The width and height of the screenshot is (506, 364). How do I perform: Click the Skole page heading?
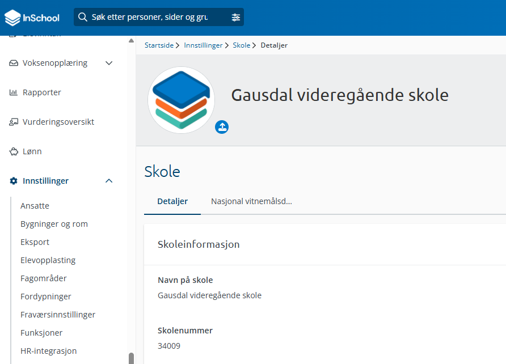[162, 172]
